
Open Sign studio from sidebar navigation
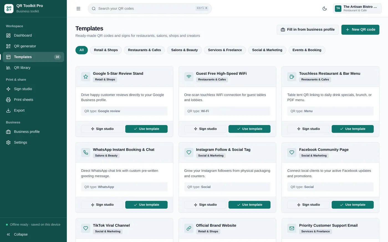33,89
